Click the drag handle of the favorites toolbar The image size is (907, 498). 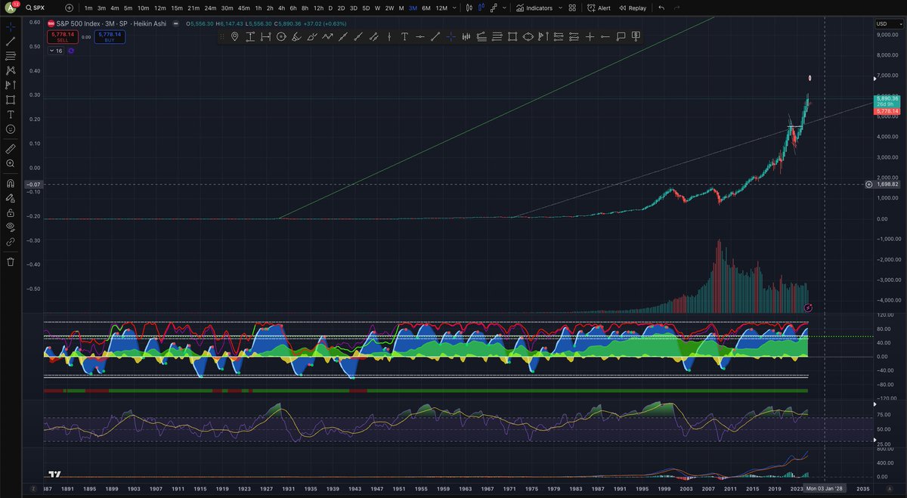[x=222, y=36]
